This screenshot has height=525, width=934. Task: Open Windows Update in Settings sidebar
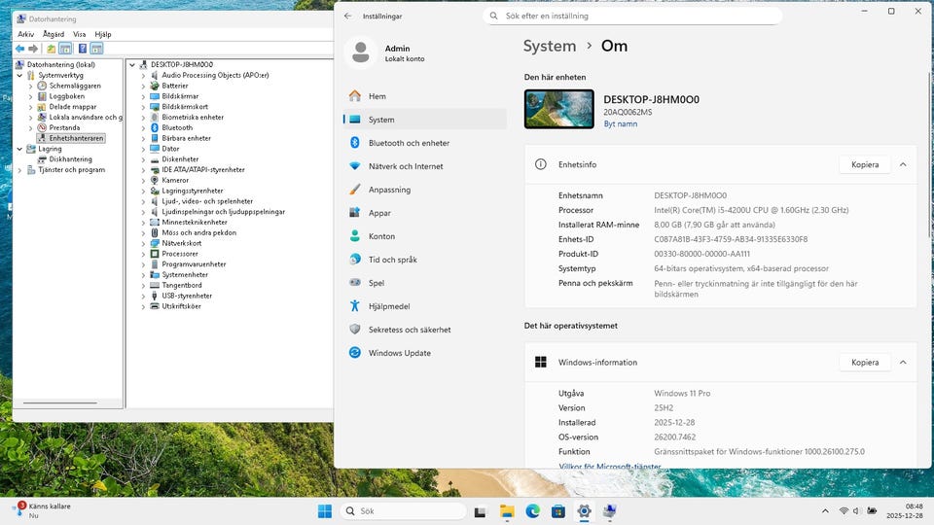(x=399, y=353)
